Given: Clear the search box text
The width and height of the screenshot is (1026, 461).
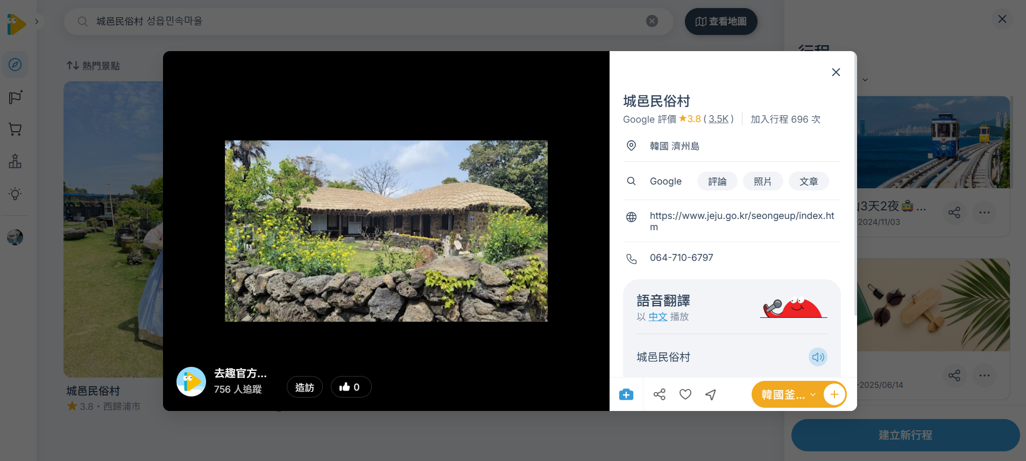Looking at the screenshot, I should point(652,21).
